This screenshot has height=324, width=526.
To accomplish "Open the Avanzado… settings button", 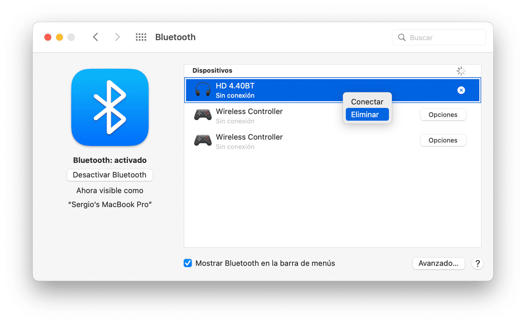I will (x=438, y=264).
